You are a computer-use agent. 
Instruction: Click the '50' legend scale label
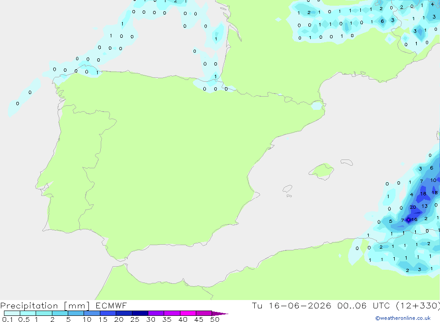pyautogui.click(x=215, y=319)
